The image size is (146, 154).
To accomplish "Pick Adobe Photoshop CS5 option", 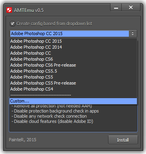I will pyautogui.click(x=73, y=77).
